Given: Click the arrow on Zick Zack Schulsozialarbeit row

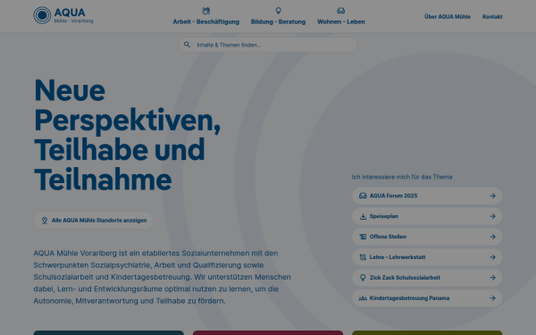Looking at the screenshot, I should [492, 278].
